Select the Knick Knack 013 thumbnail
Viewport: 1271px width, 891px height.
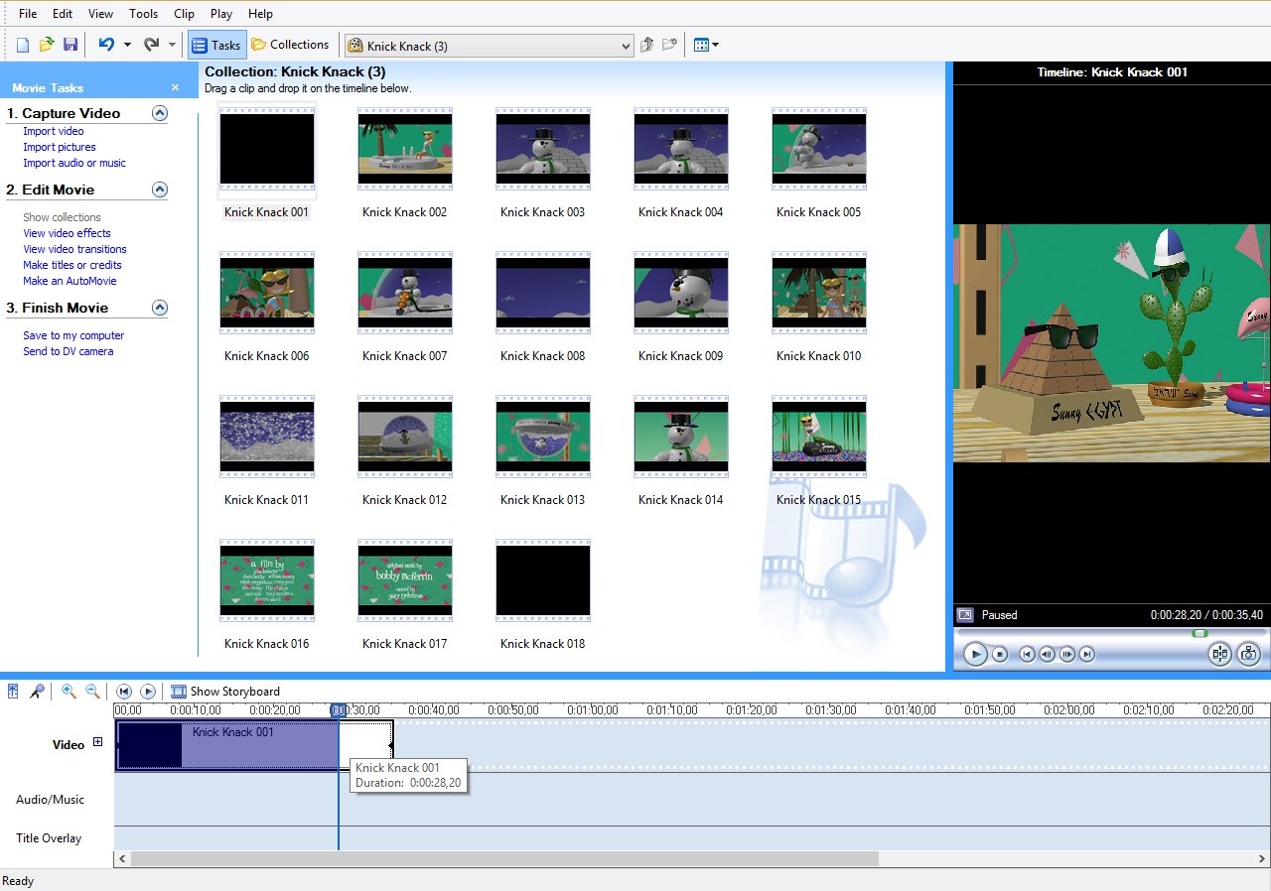pyautogui.click(x=542, y=438)
